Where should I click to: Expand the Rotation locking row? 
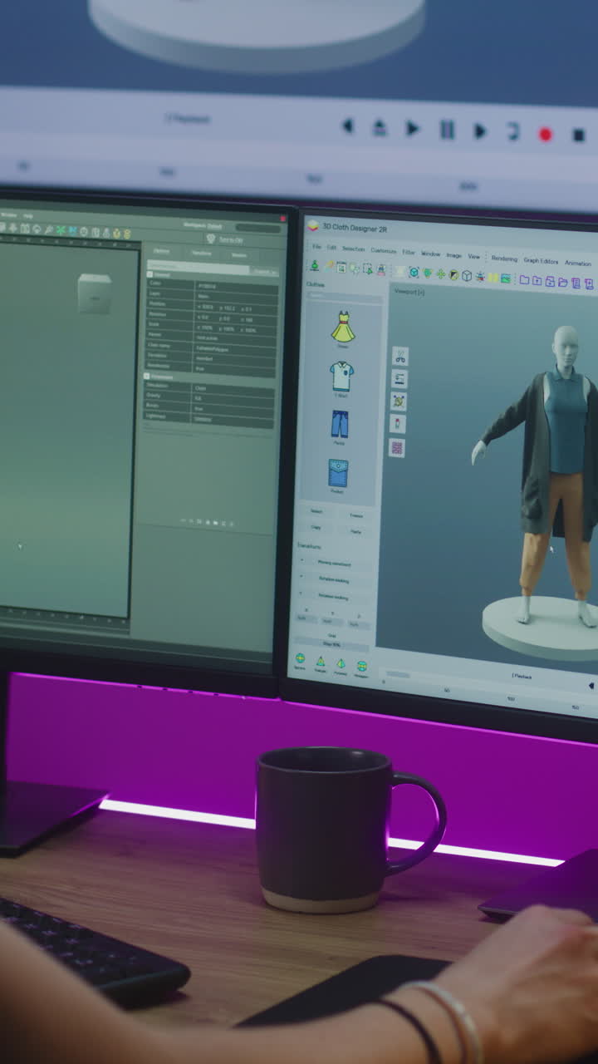[335, 597]
